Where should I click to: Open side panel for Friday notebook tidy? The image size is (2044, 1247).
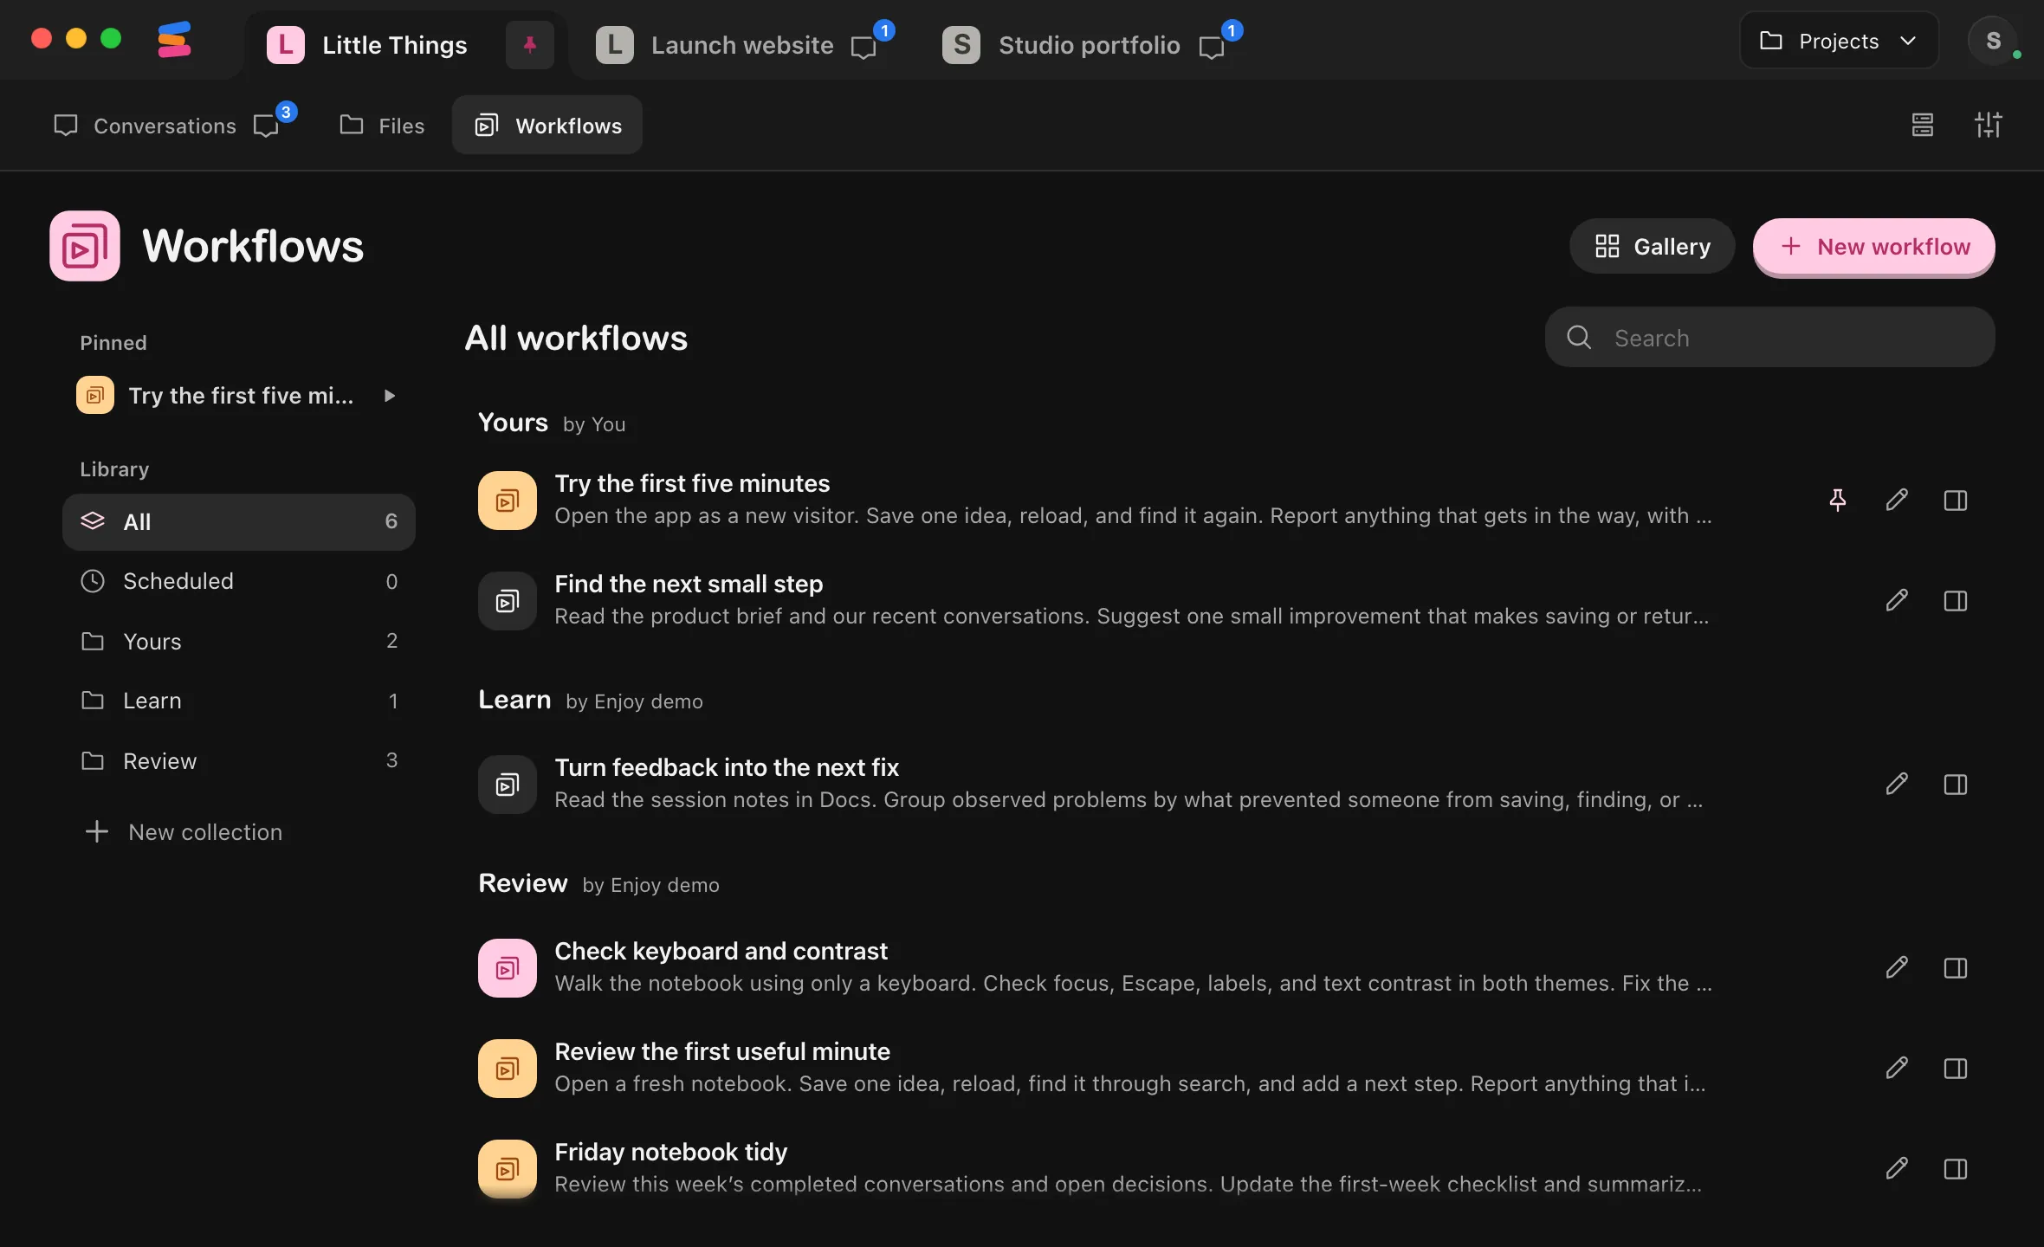click(1955, 1168)
